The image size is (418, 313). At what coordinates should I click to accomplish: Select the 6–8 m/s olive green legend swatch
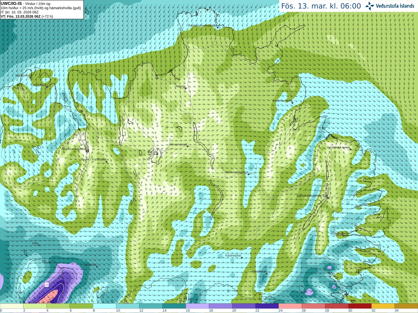81,306
